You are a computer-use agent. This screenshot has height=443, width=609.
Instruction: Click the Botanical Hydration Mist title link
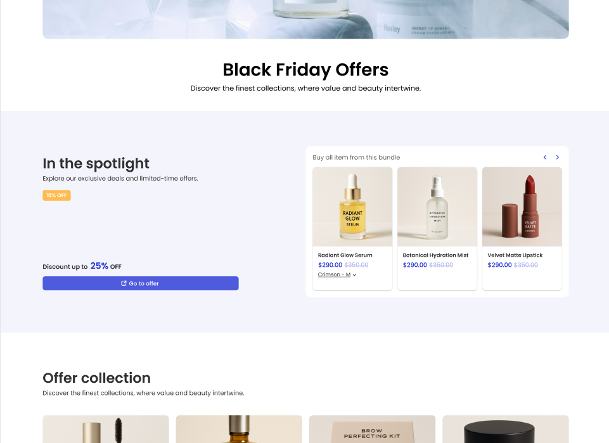[435, 255]
